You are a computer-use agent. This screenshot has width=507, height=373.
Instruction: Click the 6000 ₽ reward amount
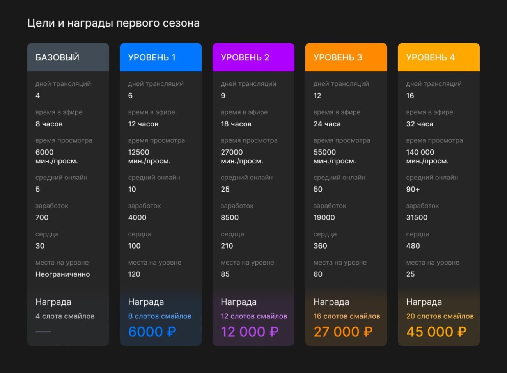point(152,331)
